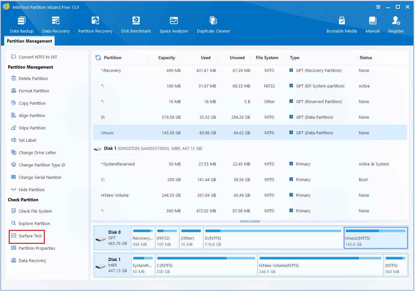Choose Format Partition in sidebar
Viewport: 415px width, 291px height.
30,91
